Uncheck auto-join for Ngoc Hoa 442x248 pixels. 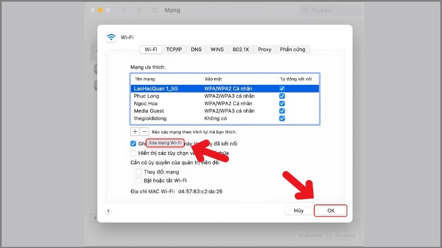[x=282, y=104]
